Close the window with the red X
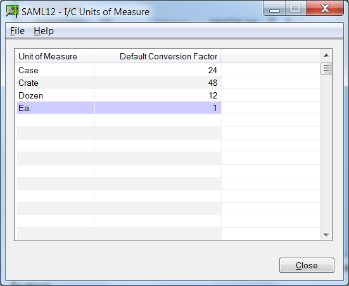Image resolution: width=349 pixels, height=286 pixels. (x=325, y=9)
